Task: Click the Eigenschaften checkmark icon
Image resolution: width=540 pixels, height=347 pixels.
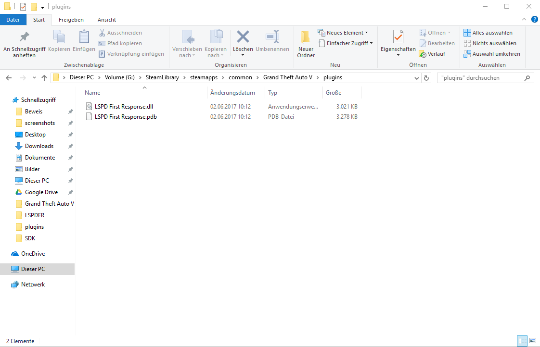Action: tap(398, 37)
